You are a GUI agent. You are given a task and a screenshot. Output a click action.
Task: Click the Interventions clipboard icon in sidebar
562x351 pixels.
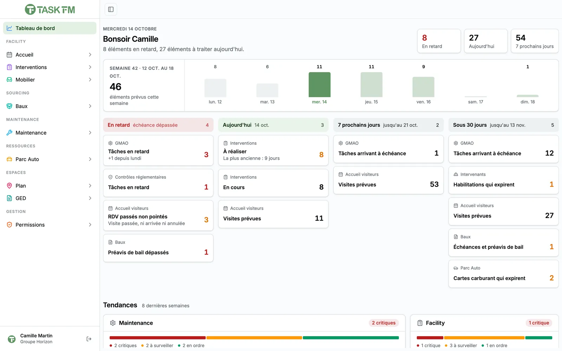coord(9,67)
